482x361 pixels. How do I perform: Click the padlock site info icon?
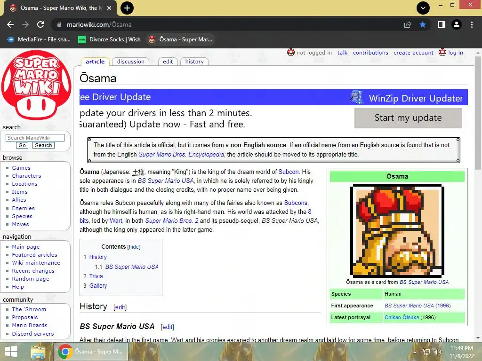click(59, 24)
